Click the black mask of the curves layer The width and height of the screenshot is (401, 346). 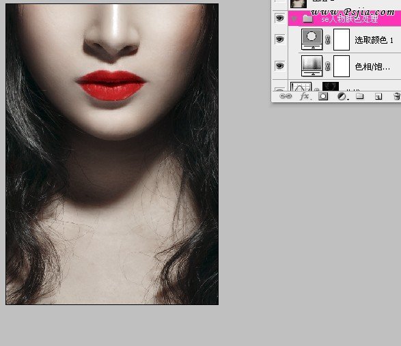[x=331, y=87]
